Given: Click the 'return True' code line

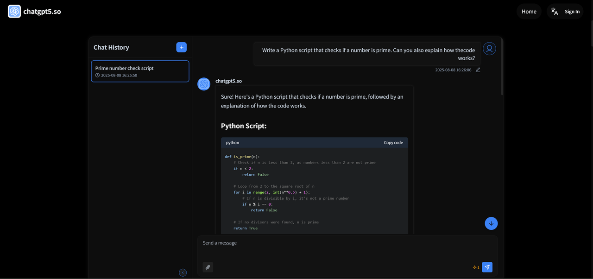Looking at the screenshot, I should click(x=246, y=228).
